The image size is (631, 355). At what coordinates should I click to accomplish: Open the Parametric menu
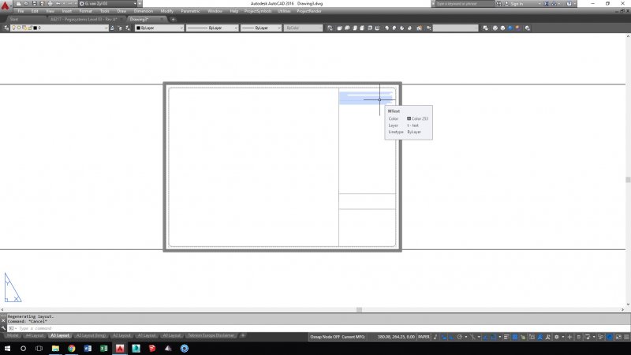click(x=190, y=12)
